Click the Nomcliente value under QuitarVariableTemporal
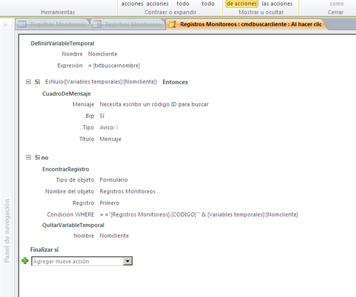Image resolution: width=356 pixels, height=297 pixels. [x=114, y=236]
